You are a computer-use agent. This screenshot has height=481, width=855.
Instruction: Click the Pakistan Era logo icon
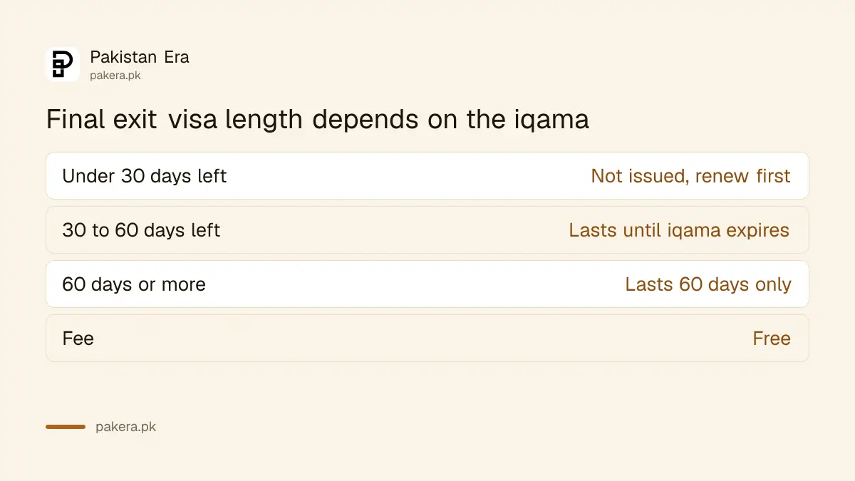click(x=63, y=64)
